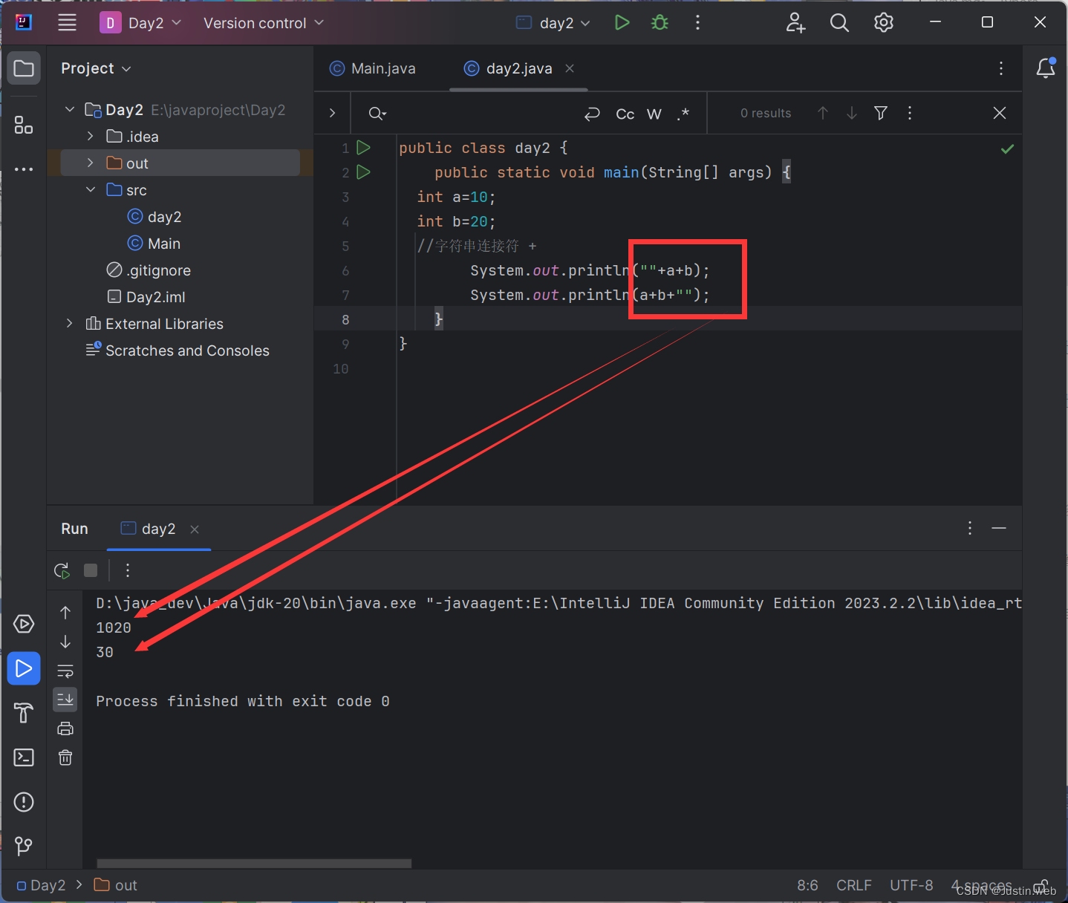The height and width of the screenshot is (903, 1068).
Task: Close the search bar
Action: click(x=1000, y=113)
